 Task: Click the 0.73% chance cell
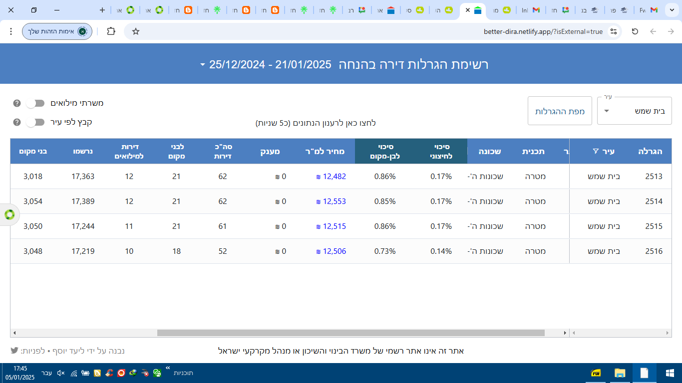point(385,251)
